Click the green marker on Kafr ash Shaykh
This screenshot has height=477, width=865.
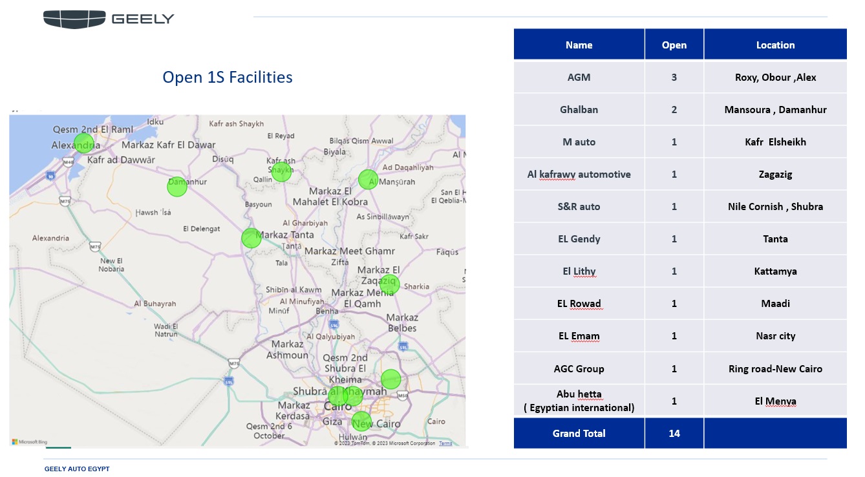click(281, 172)
